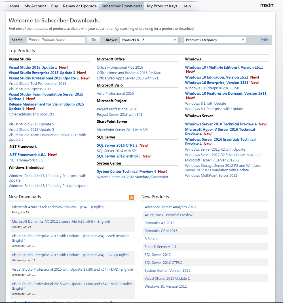Open Microsoft Dynamics AX 2012 License File download
283x303 pixels.
61,222
